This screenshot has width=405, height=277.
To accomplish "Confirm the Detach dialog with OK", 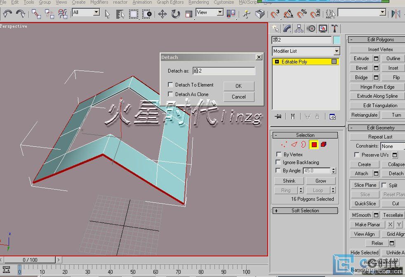I will pos(238,86).
